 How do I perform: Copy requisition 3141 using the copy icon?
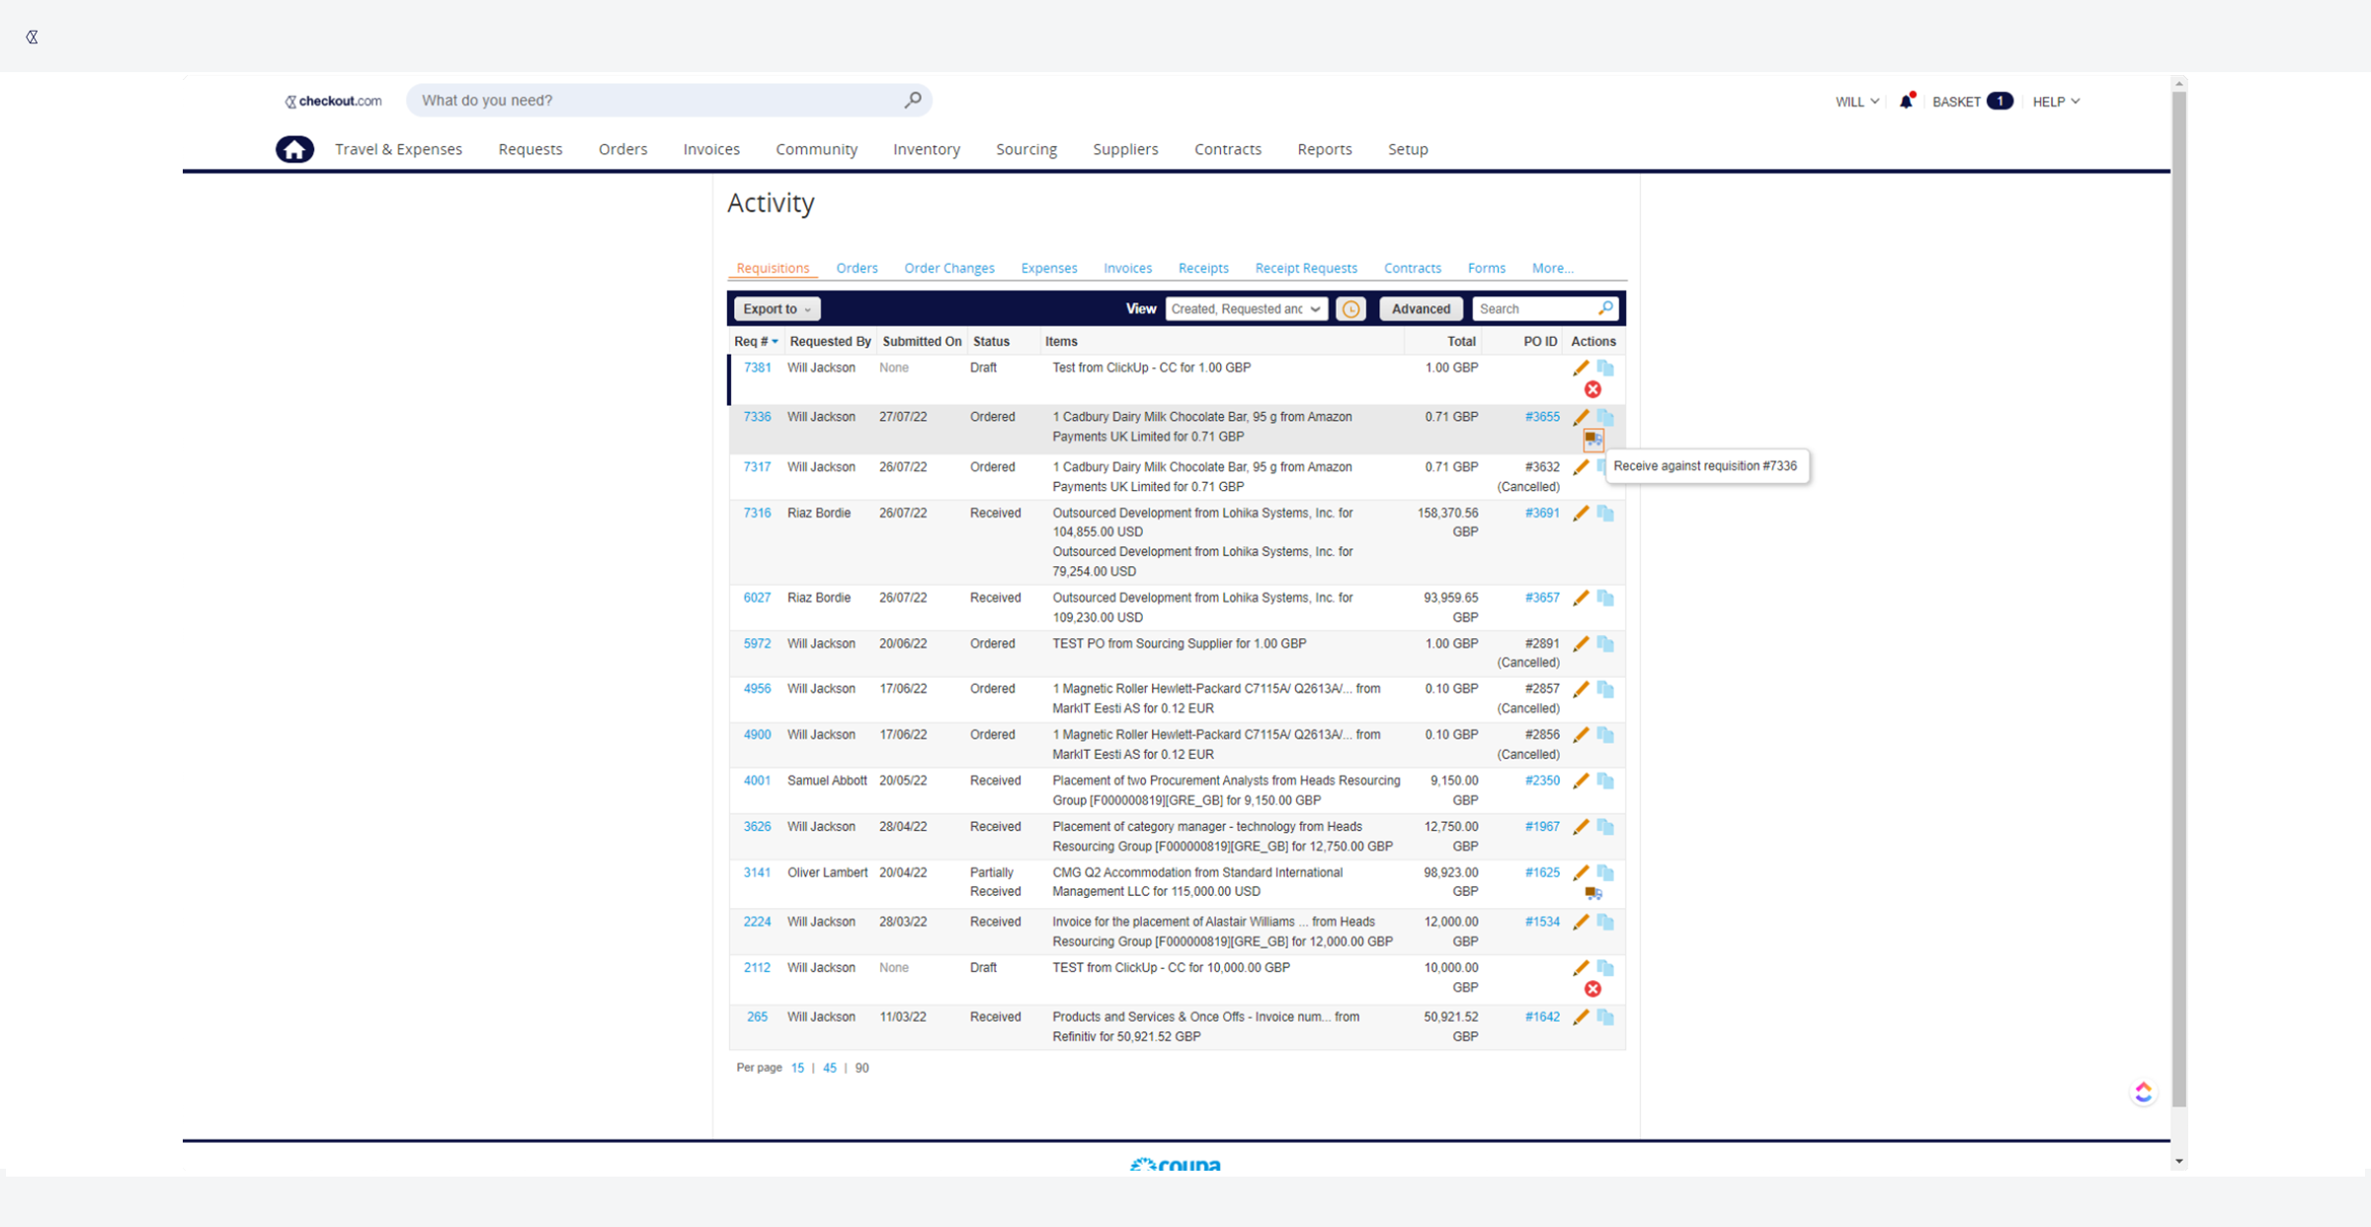[1605, 872]
